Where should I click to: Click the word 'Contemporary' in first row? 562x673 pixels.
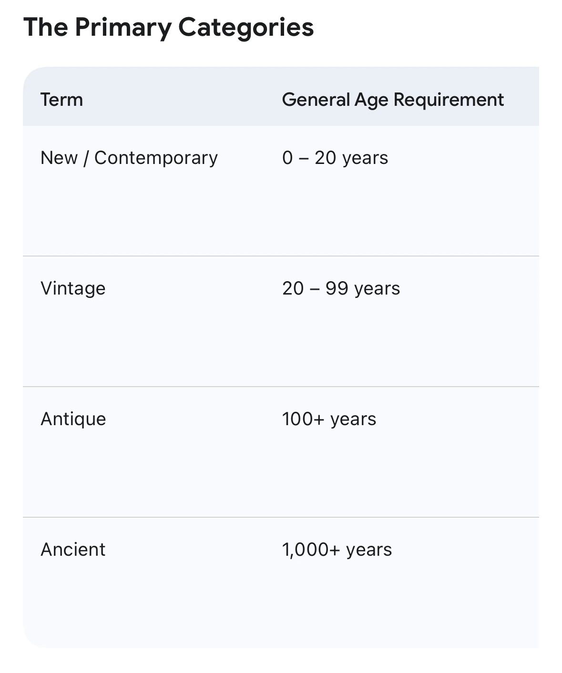[156, 158]
